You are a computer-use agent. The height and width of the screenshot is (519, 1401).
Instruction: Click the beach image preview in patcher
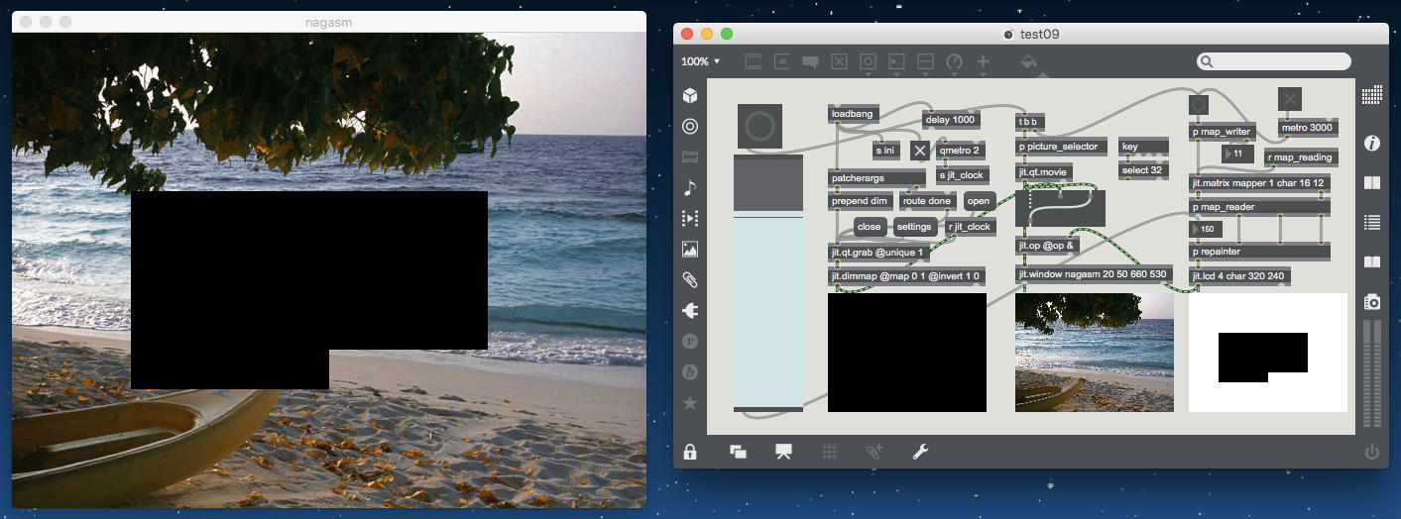[x=1095, y=353]
